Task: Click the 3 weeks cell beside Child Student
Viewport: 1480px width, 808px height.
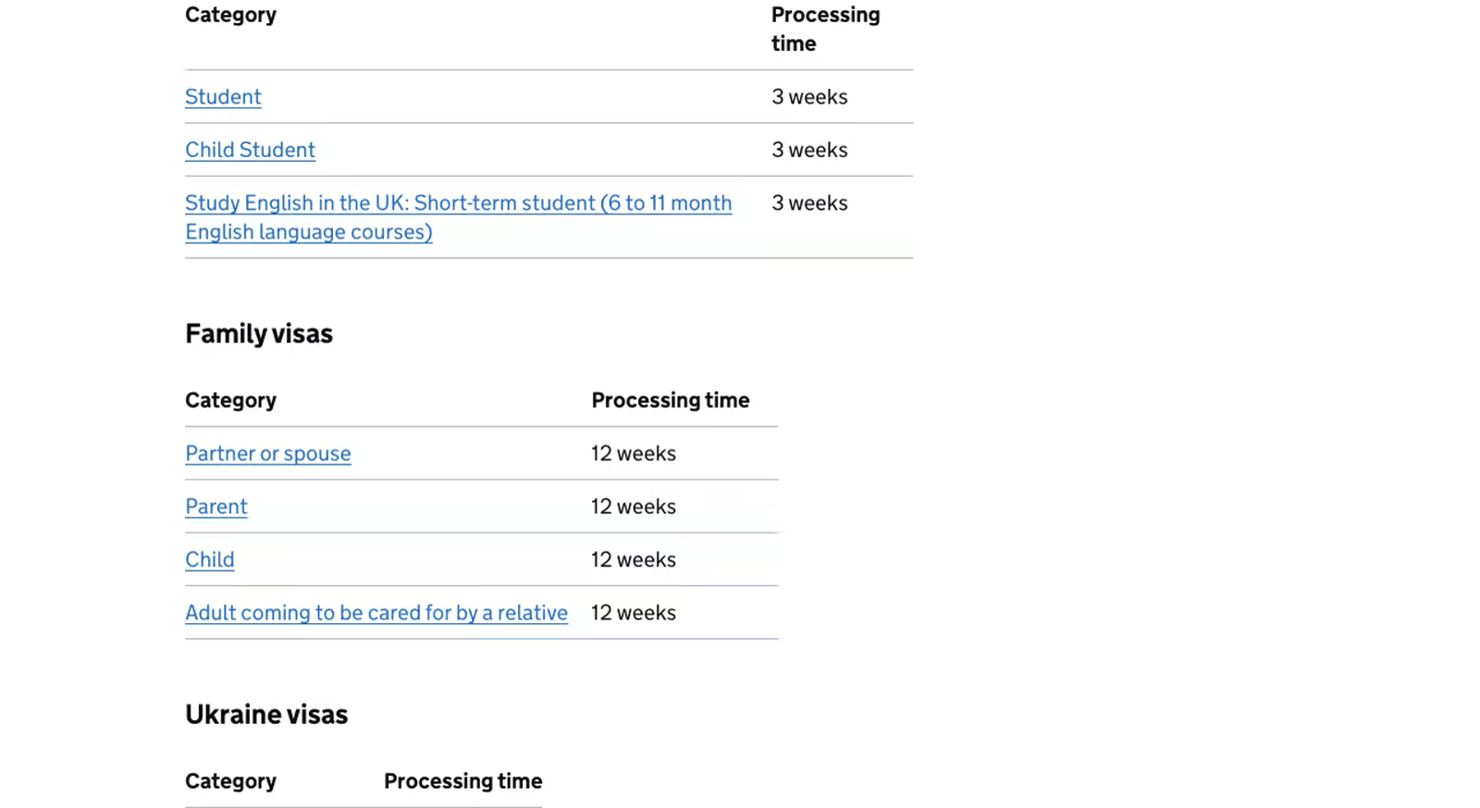Action: click(809, 149)
